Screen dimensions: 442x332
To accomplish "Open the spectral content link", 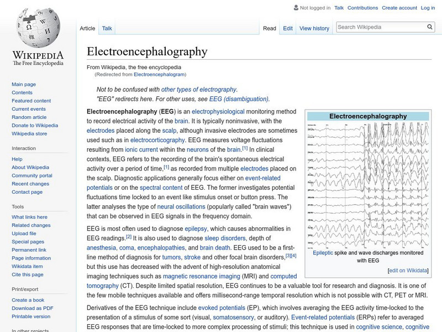I will tap(161, 188).
